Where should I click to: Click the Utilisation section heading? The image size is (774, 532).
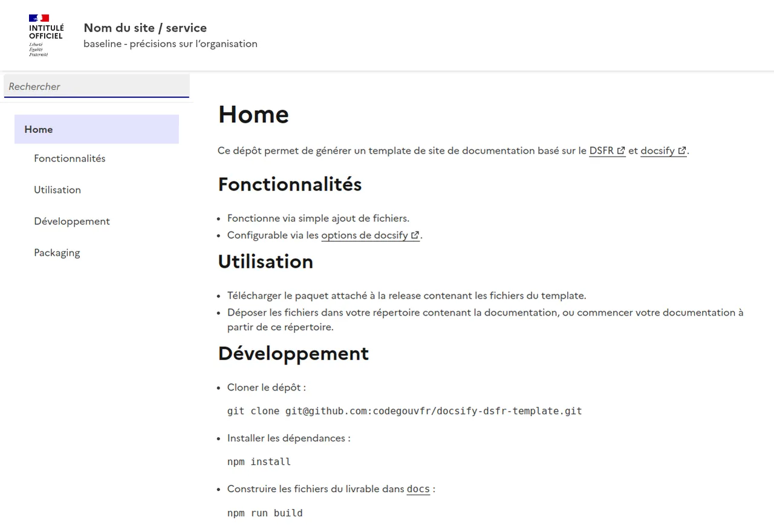pyautogui.click(x=265, y=261)
